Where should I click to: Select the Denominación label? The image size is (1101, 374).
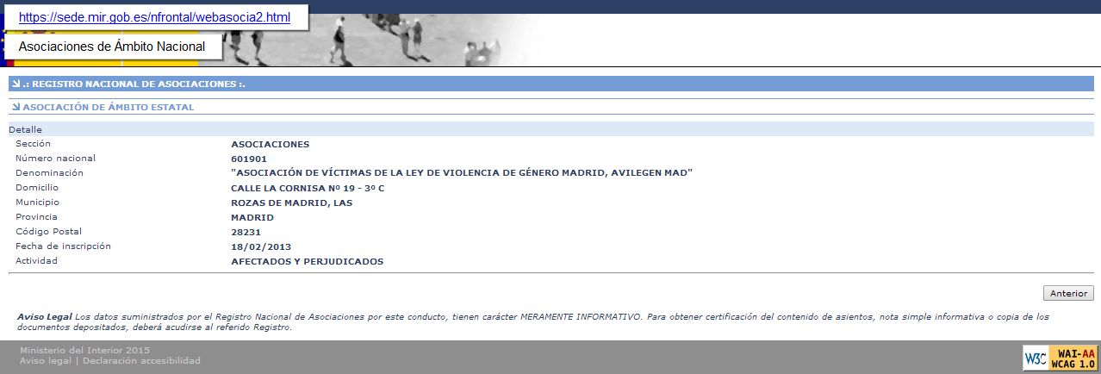click(49, 172)
